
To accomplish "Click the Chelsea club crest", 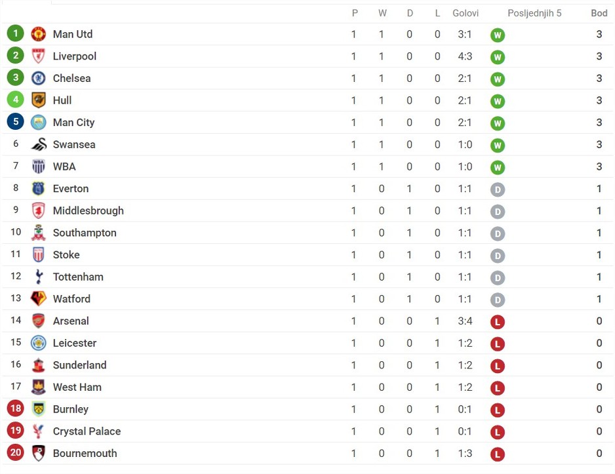I will (x=39, y=78).
